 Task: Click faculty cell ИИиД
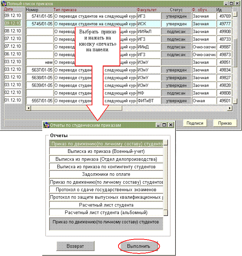[x=149, y=47]
